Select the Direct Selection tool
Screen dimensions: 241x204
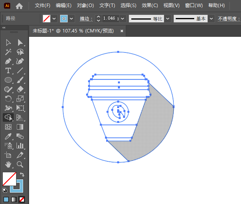(x=20, y=43)
